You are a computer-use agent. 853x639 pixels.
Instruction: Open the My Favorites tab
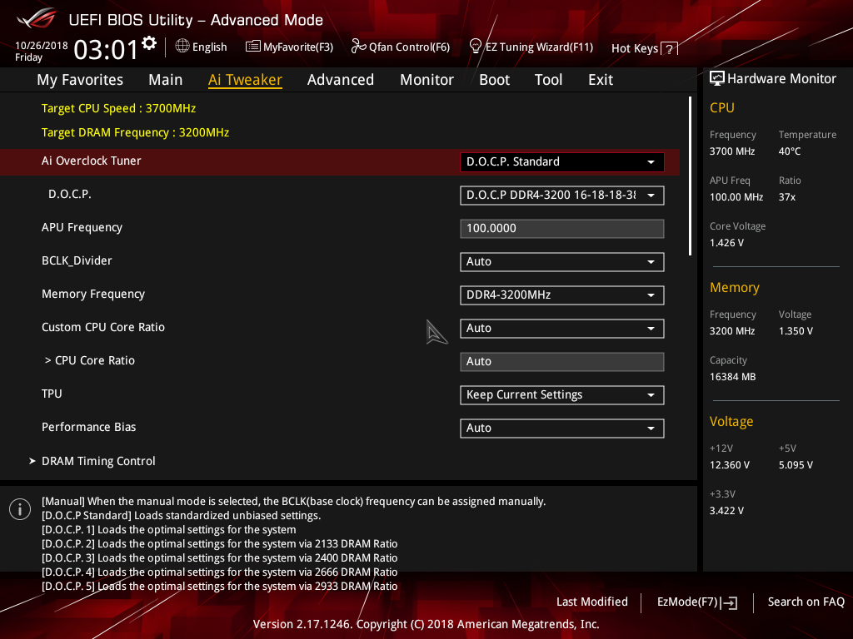click(80, 80)
